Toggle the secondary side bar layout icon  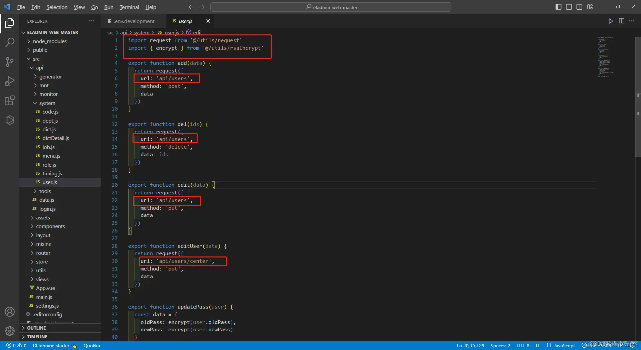(x=580, y=7)
